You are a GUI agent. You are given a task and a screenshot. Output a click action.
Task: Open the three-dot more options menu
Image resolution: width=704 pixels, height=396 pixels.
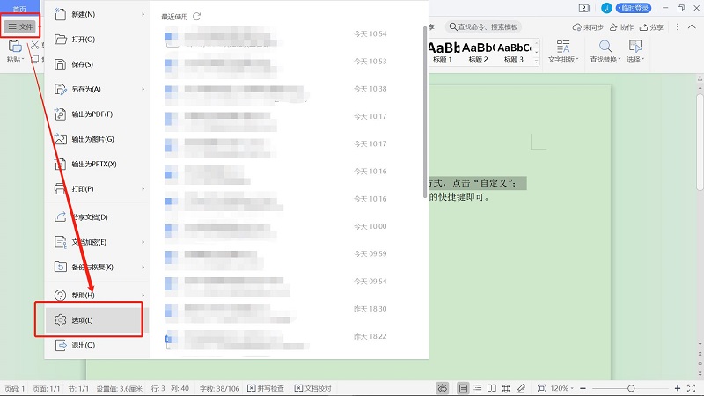coord(678,27)
